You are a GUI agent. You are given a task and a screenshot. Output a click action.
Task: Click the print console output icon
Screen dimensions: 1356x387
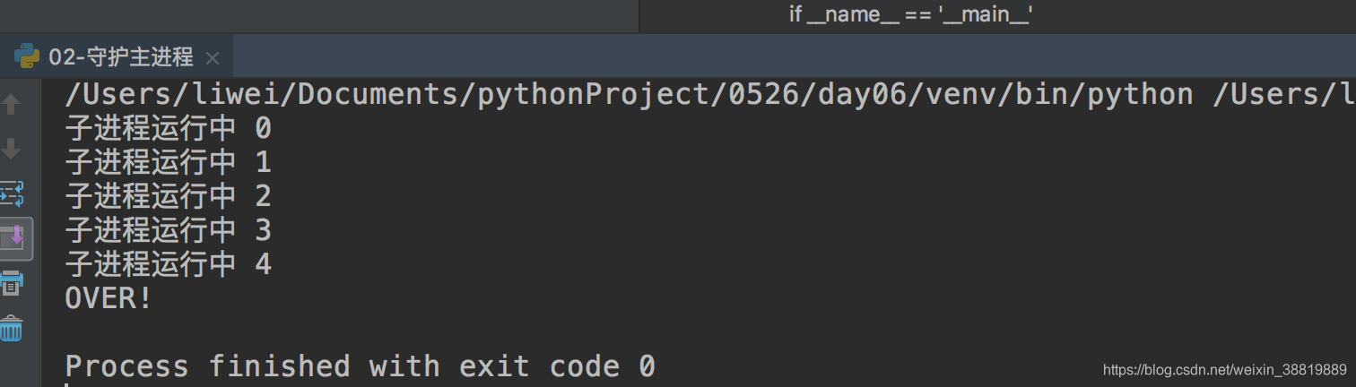pos(11,283)
